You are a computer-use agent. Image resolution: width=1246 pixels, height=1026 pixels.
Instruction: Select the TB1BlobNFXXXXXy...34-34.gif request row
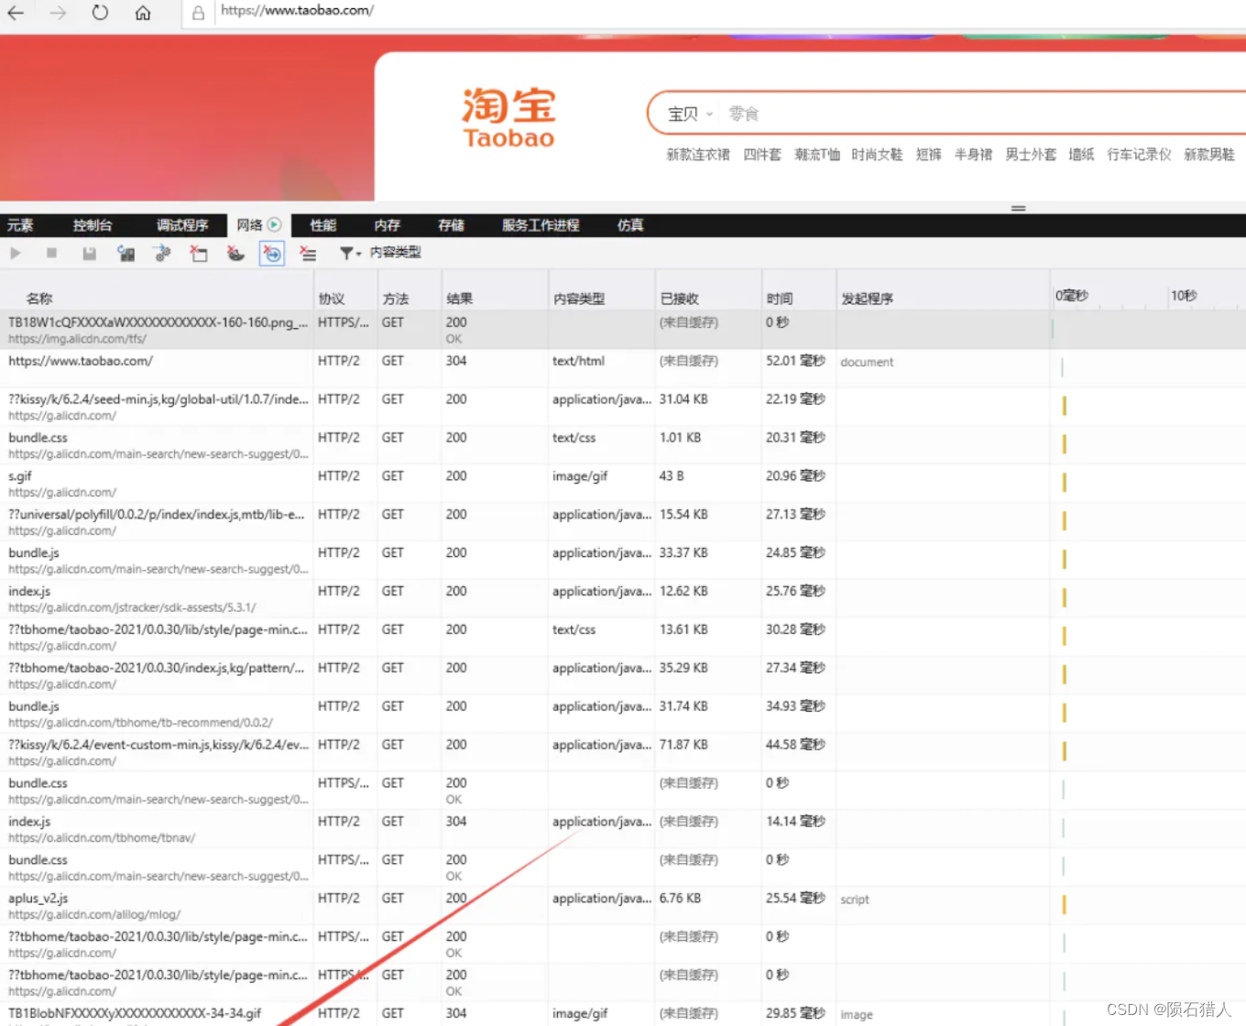click(x=623, y=1014)
